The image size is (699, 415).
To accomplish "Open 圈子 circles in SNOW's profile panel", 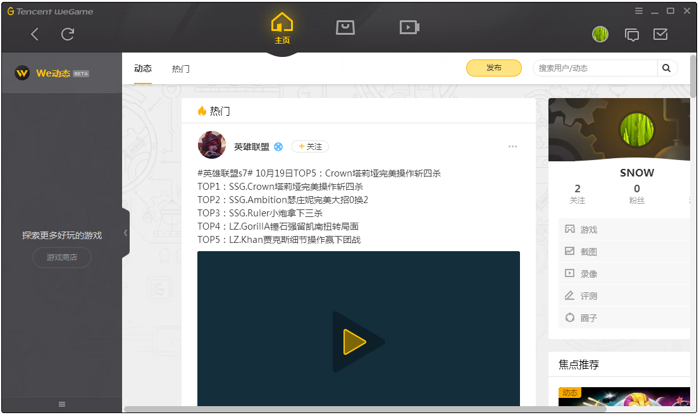I will click(588, 318).
